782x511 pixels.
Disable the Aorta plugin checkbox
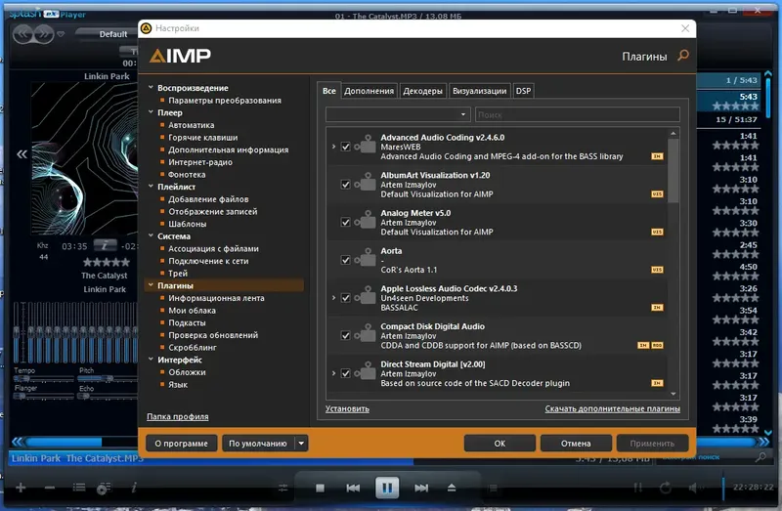pos(345,260)
